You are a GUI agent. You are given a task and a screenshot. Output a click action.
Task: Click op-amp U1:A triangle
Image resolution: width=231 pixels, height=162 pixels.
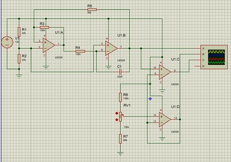(49, 45)
